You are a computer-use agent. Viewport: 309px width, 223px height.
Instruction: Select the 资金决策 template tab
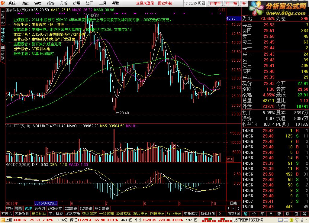tap(102, 208)
